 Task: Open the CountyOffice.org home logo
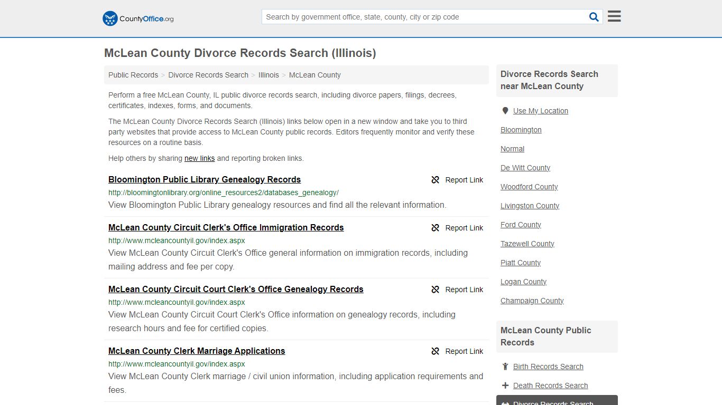138,18
